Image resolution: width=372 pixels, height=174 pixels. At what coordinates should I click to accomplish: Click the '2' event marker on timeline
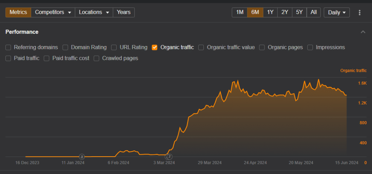pos(169,157)
